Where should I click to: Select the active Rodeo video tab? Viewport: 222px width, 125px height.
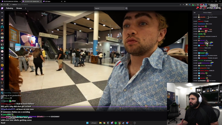pos(32,1)
